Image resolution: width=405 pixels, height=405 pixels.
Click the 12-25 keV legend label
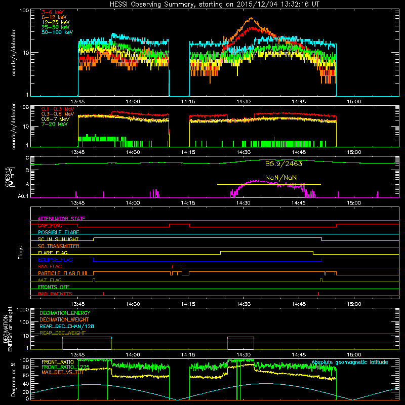pyautogui.click(x=55, y=22)
